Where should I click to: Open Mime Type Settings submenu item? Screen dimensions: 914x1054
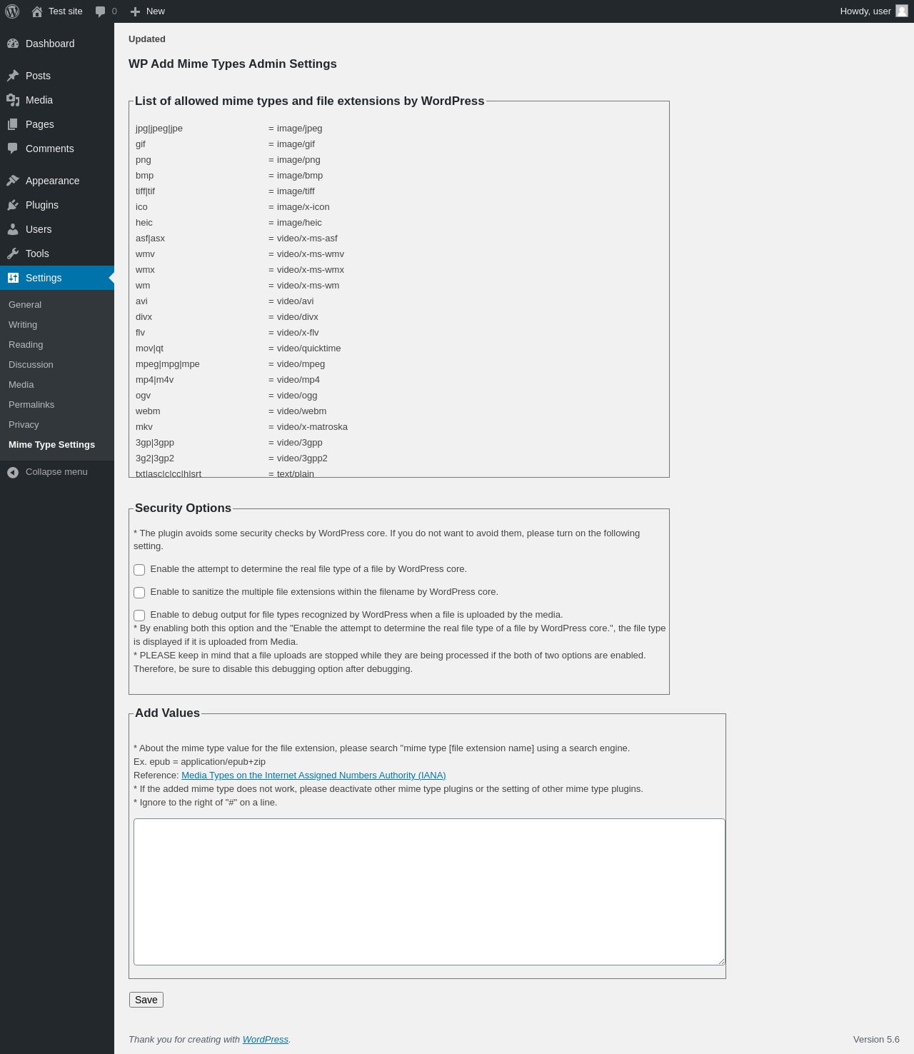[x=51, y=445]
